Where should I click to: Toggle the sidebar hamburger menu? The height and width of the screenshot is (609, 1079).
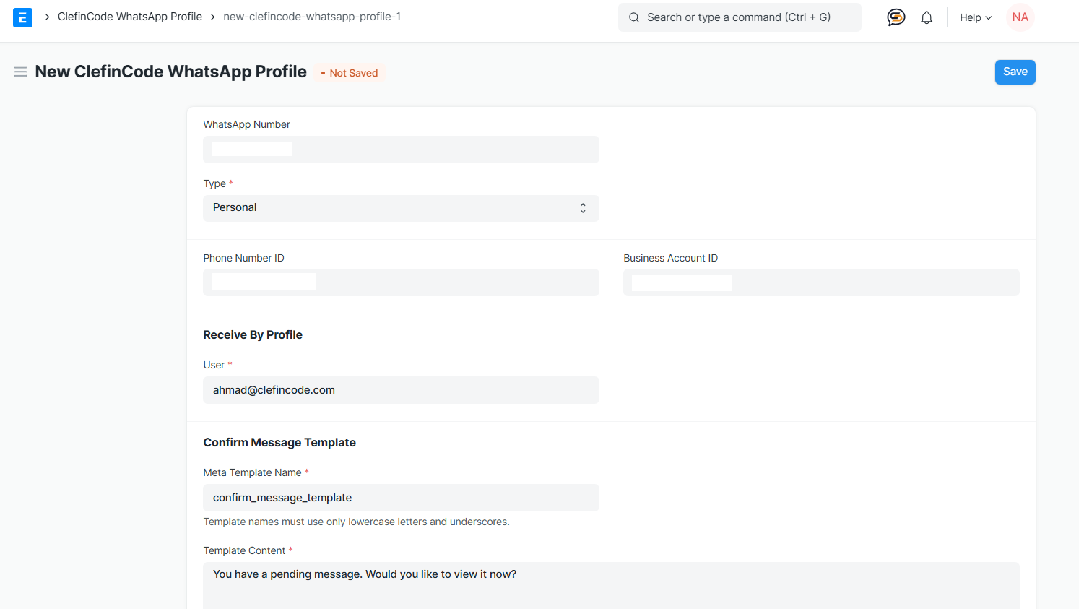coord(20,72)
